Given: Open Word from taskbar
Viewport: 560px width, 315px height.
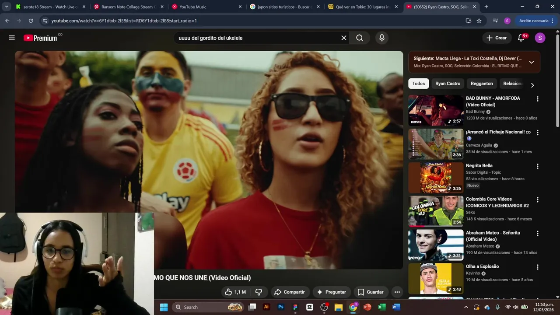Looking at the screenshot, I should 396,307.
